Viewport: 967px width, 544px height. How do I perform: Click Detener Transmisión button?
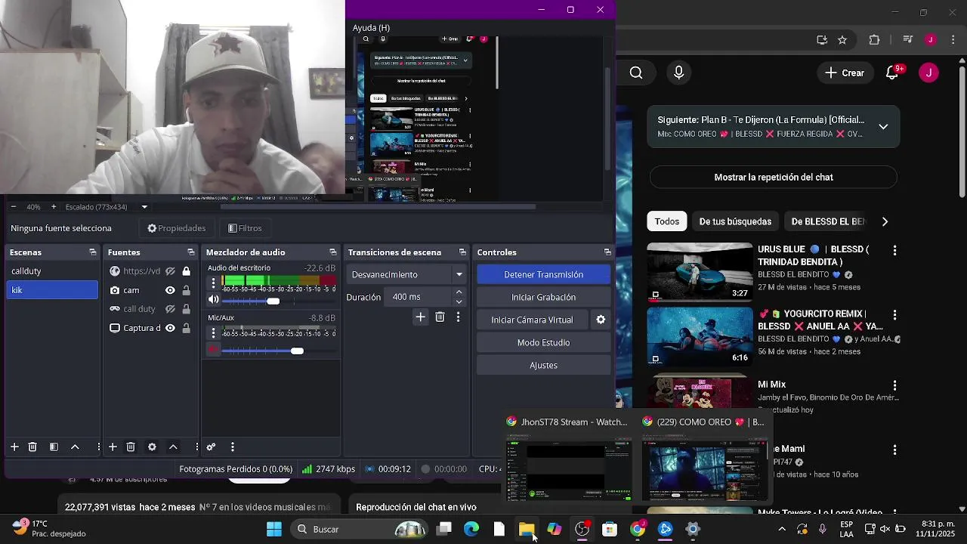point(544,274)
